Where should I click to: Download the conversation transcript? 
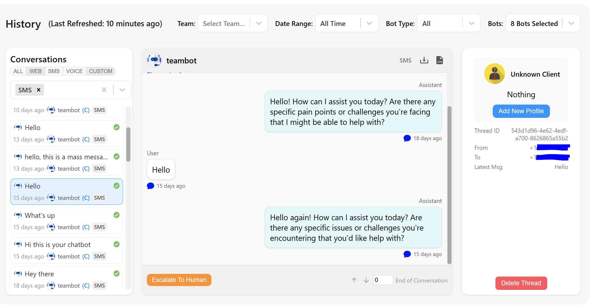pyautogui.click(x=424, y=60)
